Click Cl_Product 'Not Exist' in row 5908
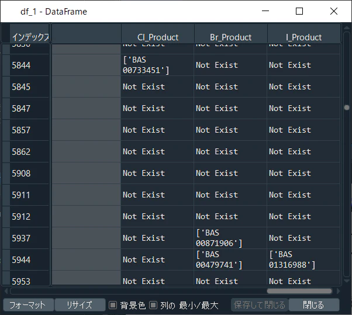Image resolution: width=352 pixels, height=315 pixels. click(x=157, y=173)
